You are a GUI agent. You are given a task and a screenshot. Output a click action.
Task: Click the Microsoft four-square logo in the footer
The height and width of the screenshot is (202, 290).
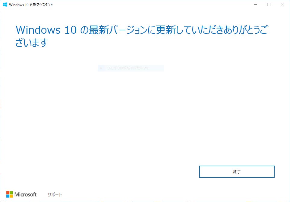(x=9, y=194)
